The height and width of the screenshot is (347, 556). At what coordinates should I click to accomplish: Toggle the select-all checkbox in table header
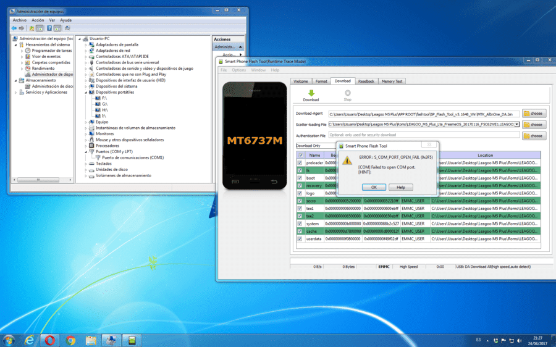[x=301, y=155]
